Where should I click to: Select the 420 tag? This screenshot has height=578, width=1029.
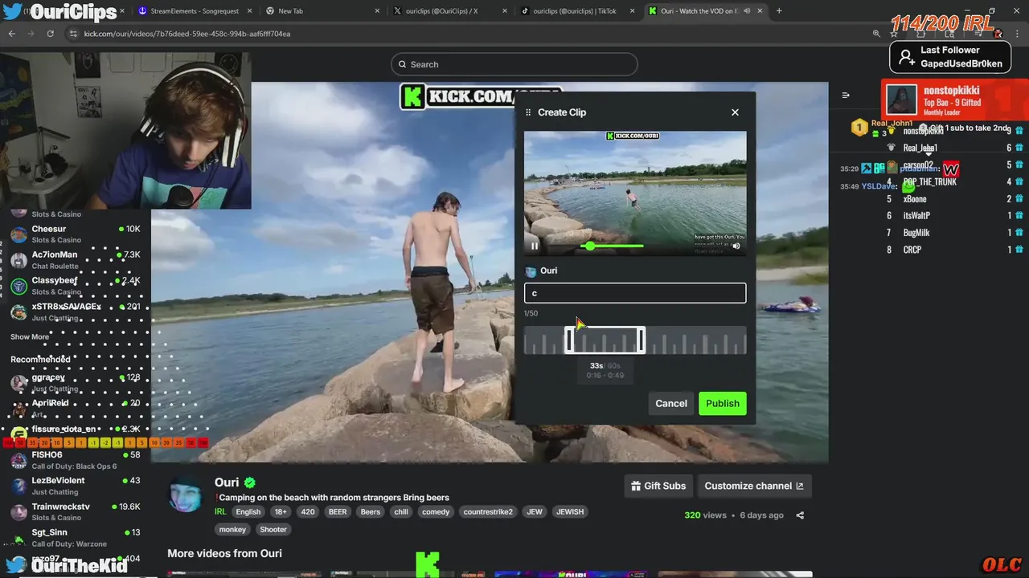click(x=308, y=512)
